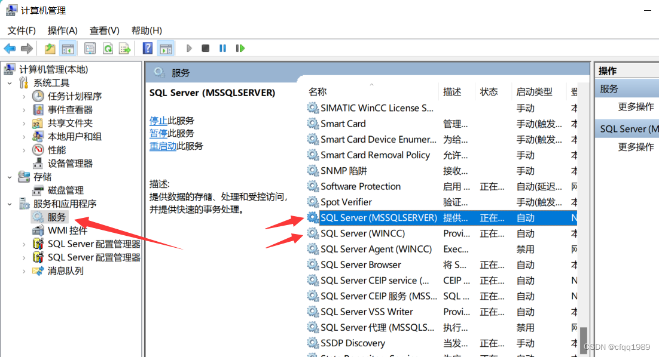Select Smart Card Removal Policy service
Viewport: 659px width, 357px height.
pos(441,155)
